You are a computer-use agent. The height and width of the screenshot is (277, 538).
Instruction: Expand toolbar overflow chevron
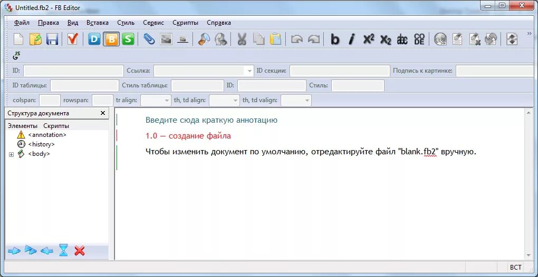529,34
